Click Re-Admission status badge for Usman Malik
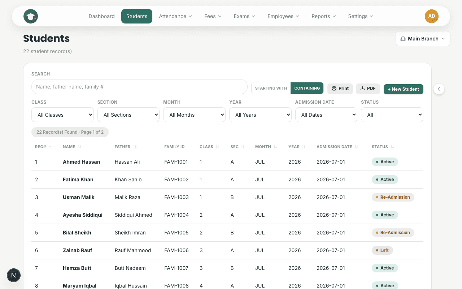462x289 pixels. pyautogui.click(x=393, y=197)
